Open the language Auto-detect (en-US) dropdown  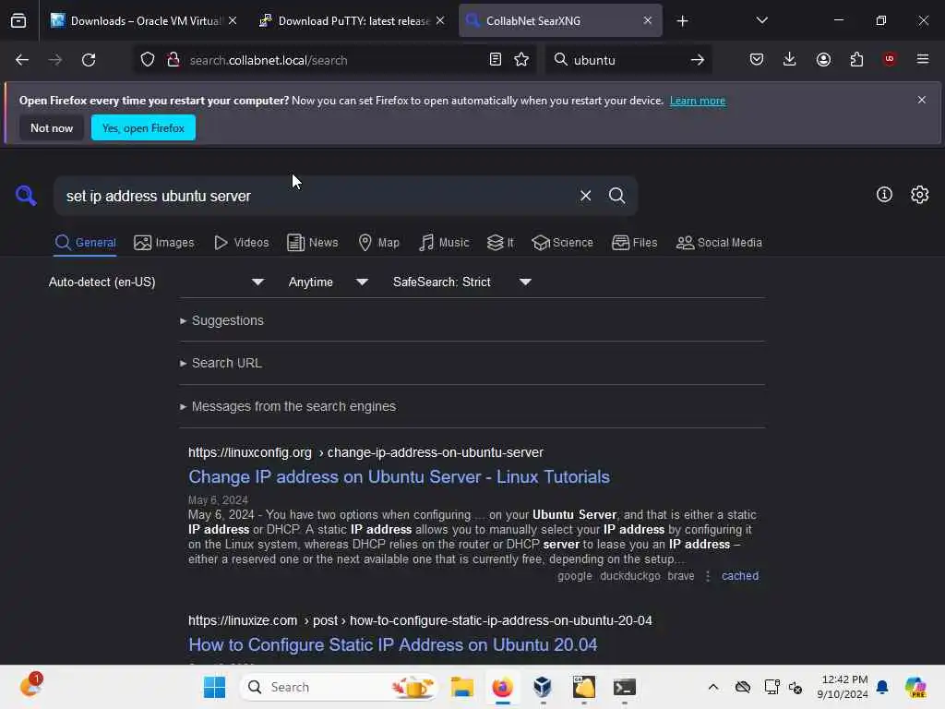pos(156,282)
